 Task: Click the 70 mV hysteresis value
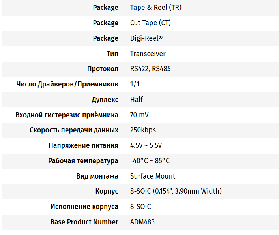pos(139,115)
